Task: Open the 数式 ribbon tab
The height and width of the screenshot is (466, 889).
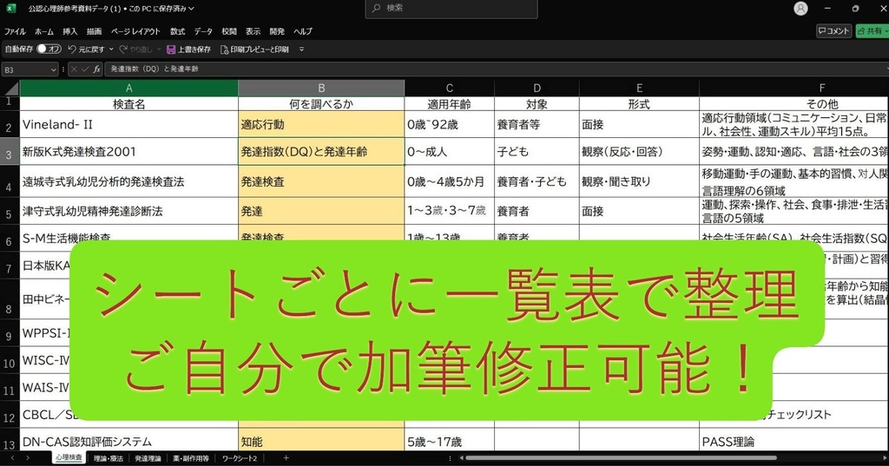Action: 177,31
